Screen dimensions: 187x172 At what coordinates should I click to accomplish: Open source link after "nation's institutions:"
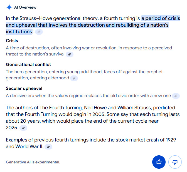[x=39, y=32]
